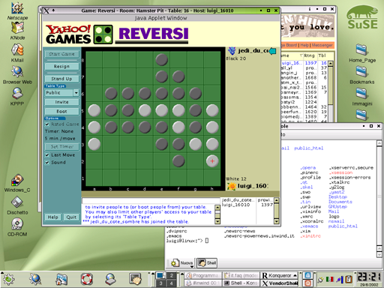Expand the Nuova session dropdown in Konsole

192,266
